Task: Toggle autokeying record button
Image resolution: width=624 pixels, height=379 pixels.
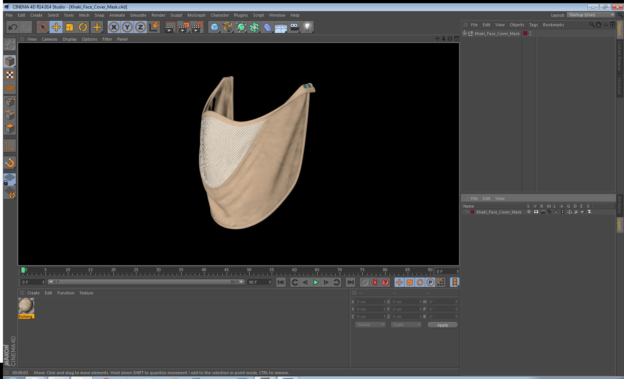Action: (x=375, y=282)
